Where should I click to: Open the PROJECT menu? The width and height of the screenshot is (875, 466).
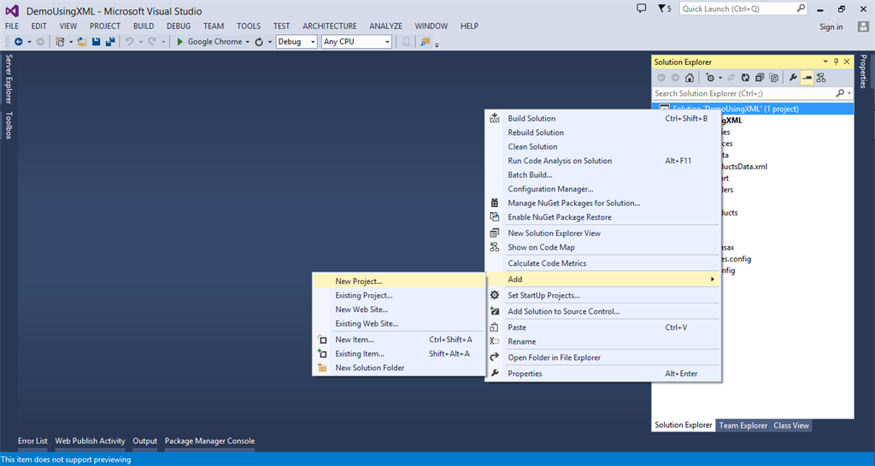[x=105, y=27]
